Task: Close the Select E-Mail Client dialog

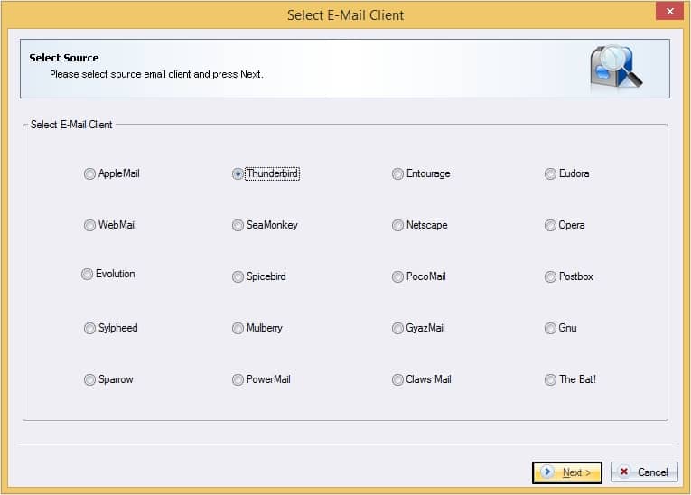Action: 669,11
